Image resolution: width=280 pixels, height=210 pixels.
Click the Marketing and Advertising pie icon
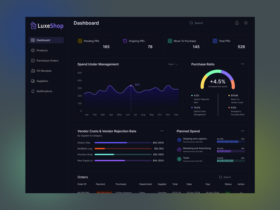(179, 150)
